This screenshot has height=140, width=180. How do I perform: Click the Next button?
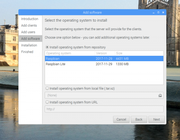pyautogui.click(x=157, y=119)
